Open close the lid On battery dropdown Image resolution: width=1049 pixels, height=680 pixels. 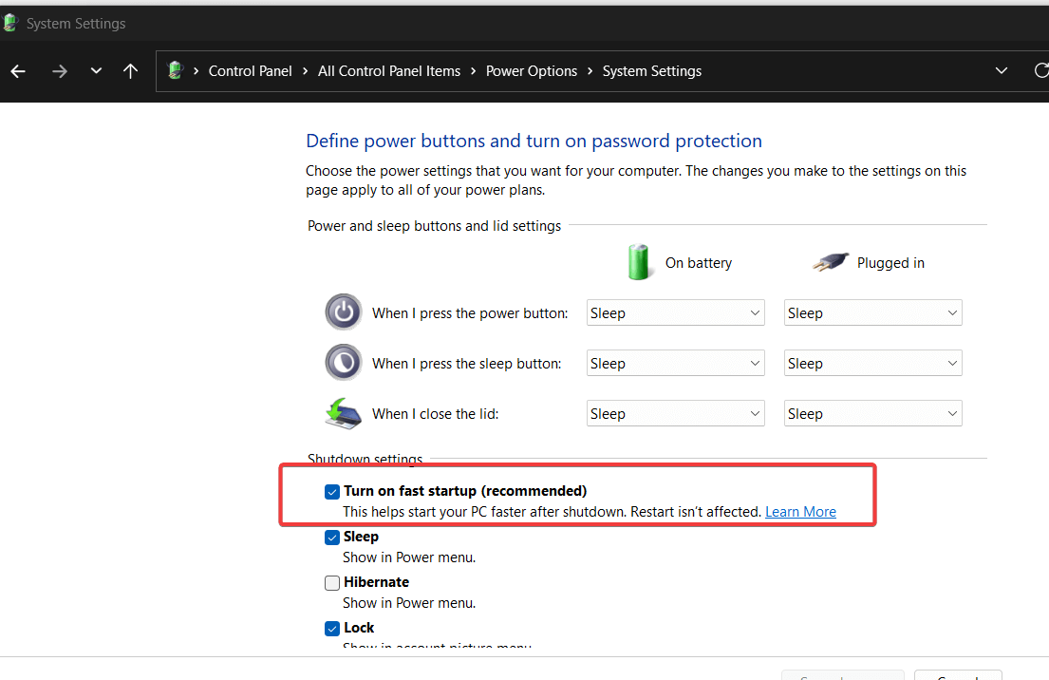pos(675,414)
